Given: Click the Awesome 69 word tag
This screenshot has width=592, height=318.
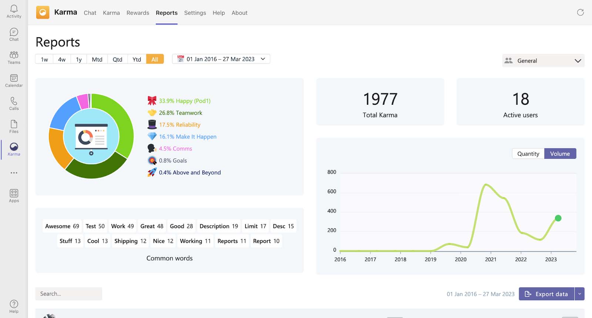Looking at the screenshot, I should coord(62,226).
